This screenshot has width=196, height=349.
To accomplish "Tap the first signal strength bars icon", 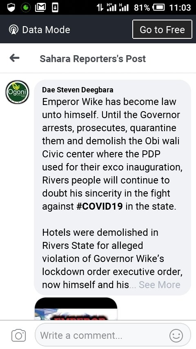I will 112,7.
